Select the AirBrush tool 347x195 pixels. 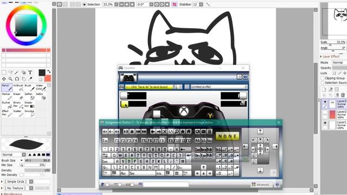click(x=18, y=88)
